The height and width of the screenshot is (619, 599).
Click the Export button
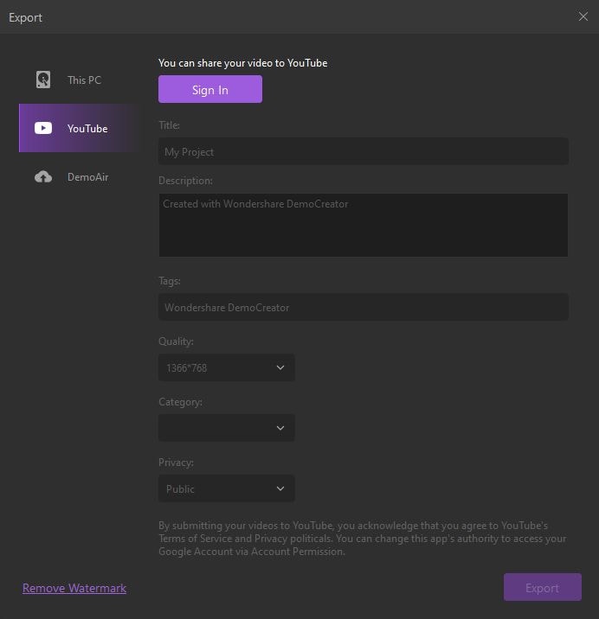(x=542, y=588)
